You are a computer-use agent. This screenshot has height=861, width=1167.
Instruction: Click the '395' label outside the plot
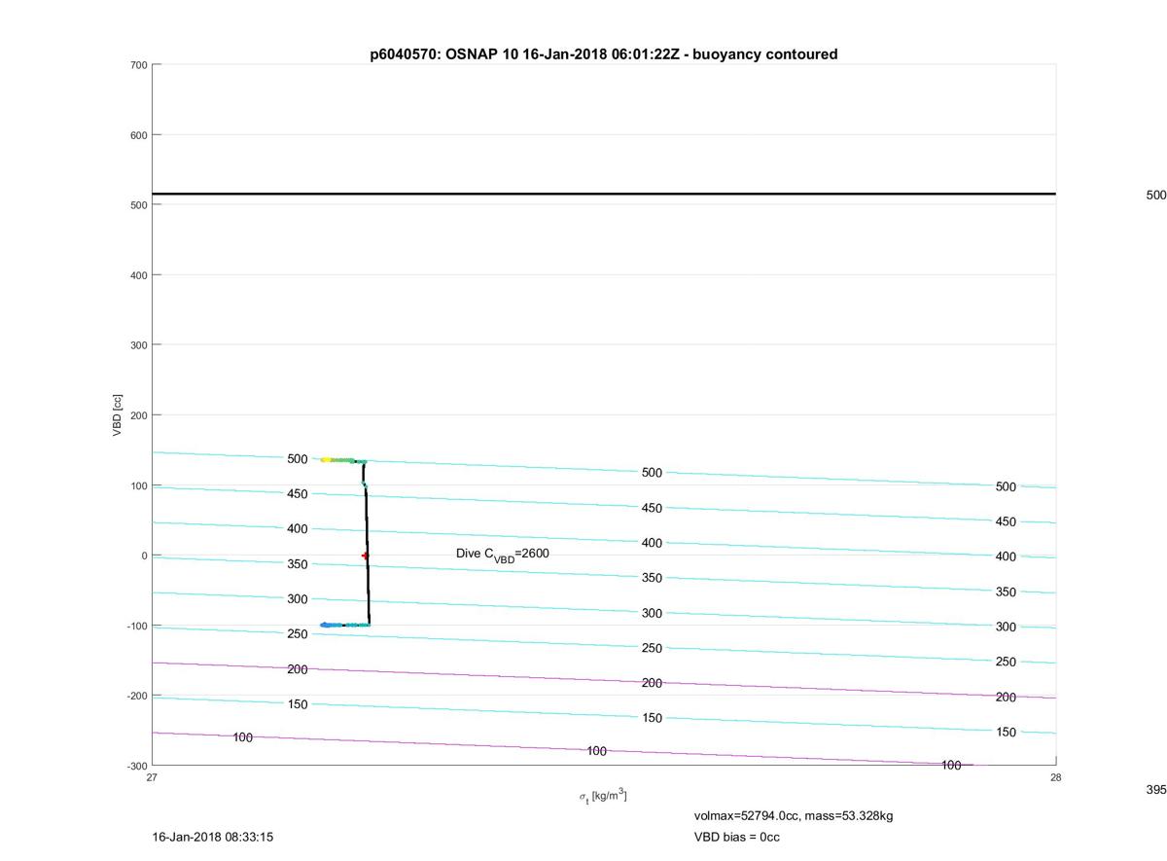tap(1156, 790)
